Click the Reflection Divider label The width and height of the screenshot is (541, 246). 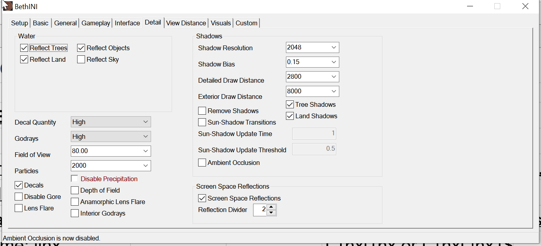pyautogui.click(x=223, y=210)
